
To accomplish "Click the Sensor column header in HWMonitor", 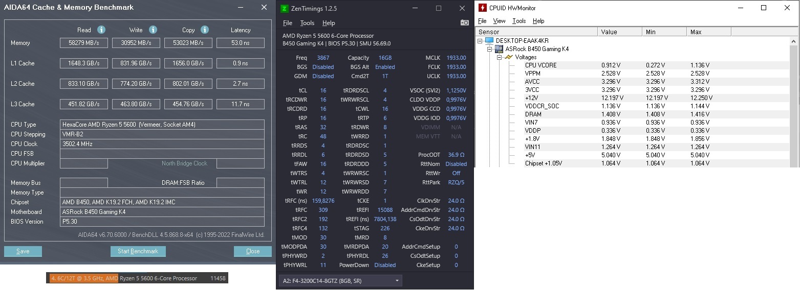I will pos(536,32).
